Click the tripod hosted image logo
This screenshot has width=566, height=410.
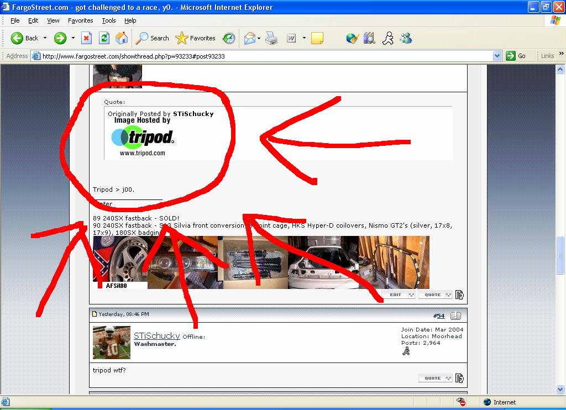pyautogui.click(x=143, y=137)
